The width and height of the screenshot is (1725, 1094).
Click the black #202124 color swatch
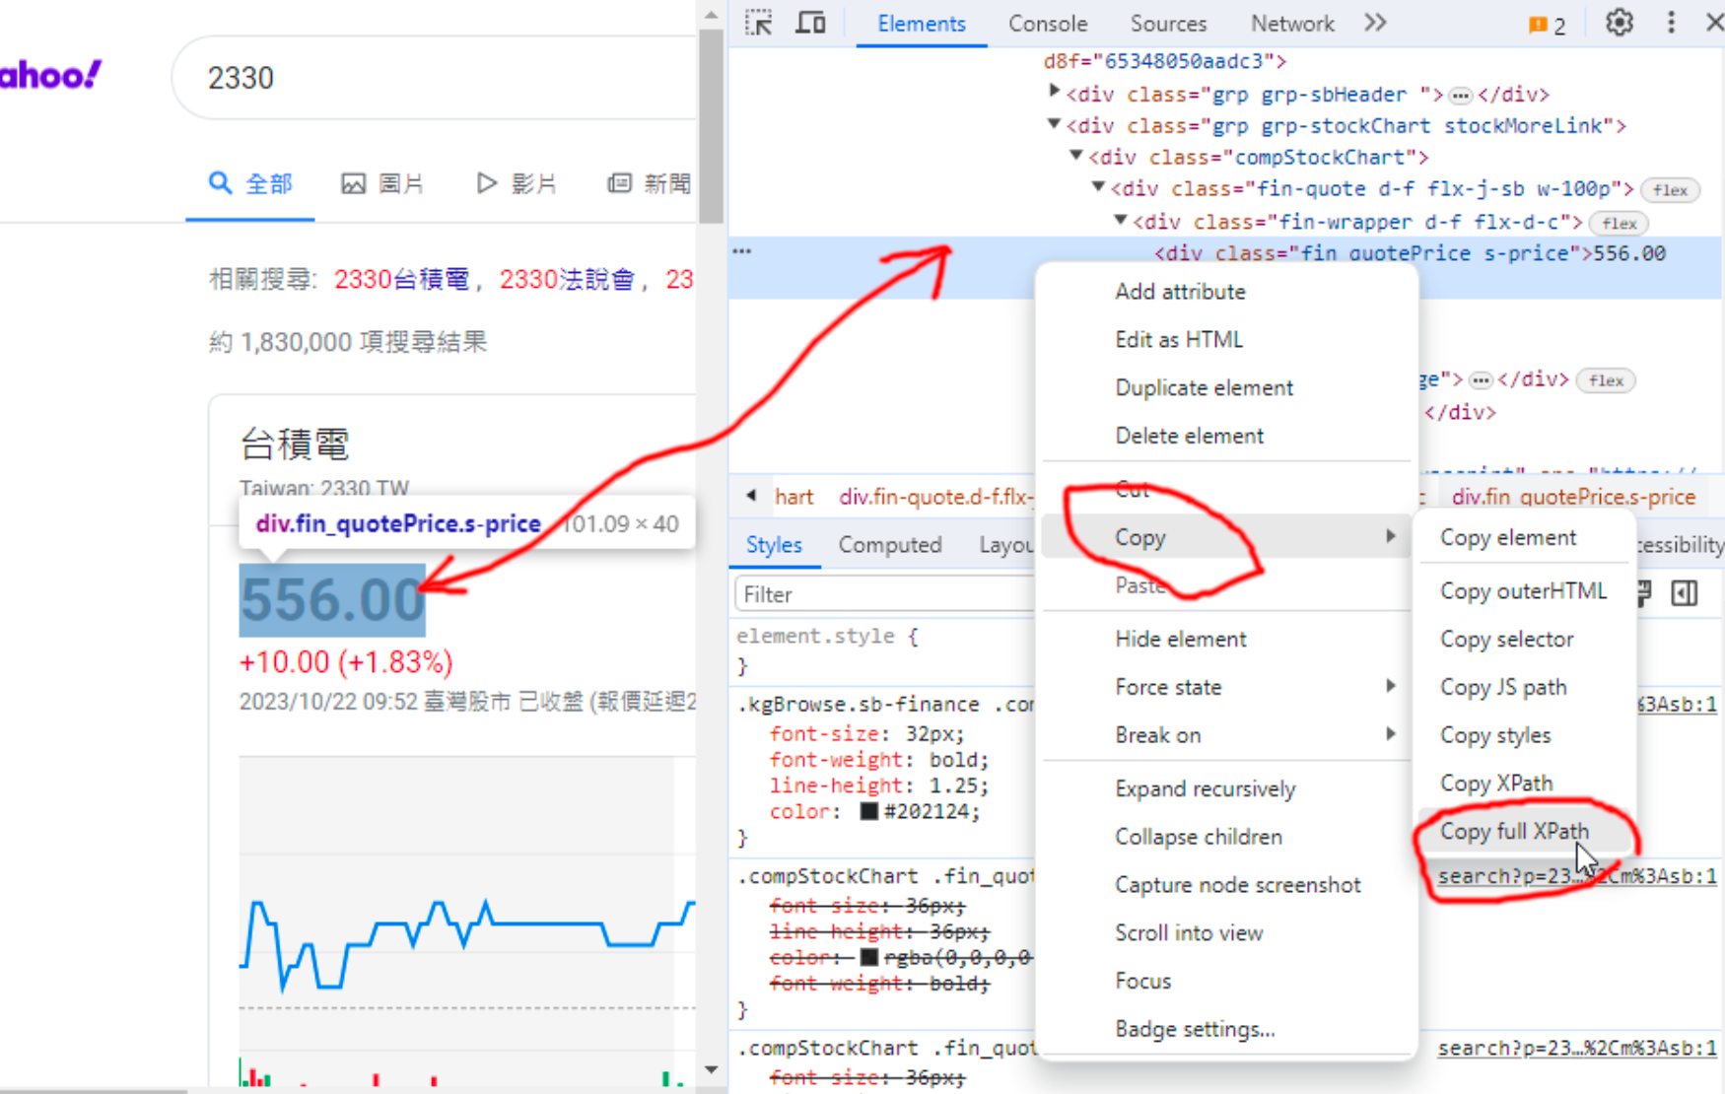tap(868, 811)
